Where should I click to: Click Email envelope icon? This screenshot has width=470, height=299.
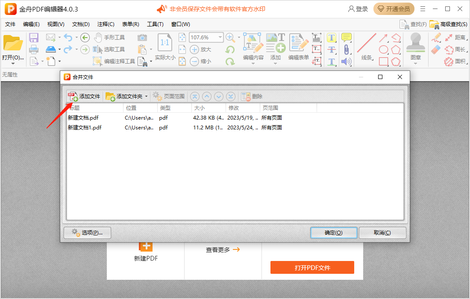(x=51, y=38)
